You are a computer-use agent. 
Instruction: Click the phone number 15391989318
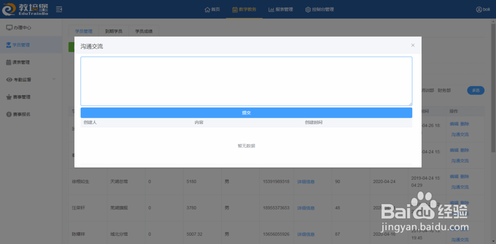click(x=276, y=182)
